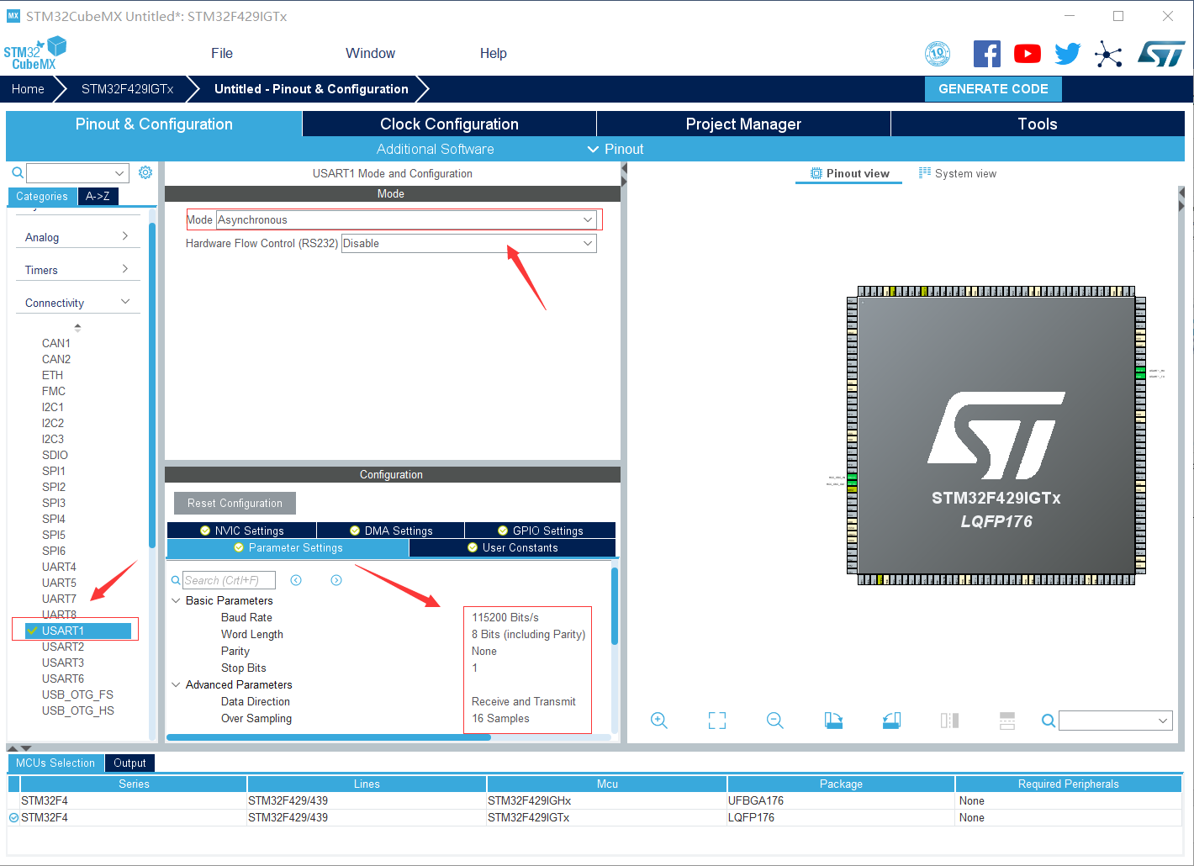Image resolution: width=1194 pixels, height=866 pixels.
Task: Switch to System view
Action: 958,173
